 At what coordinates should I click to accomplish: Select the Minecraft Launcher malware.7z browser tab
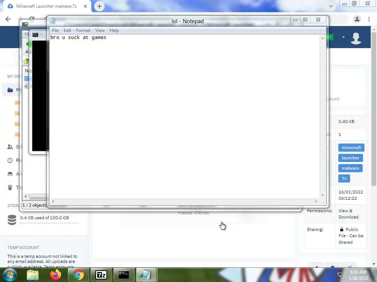[x=46, y=6]
